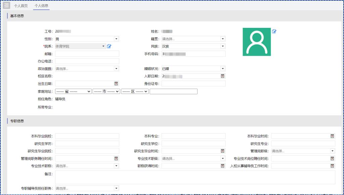
Task: Click the green user avatar image
Action: click(257, 42)
